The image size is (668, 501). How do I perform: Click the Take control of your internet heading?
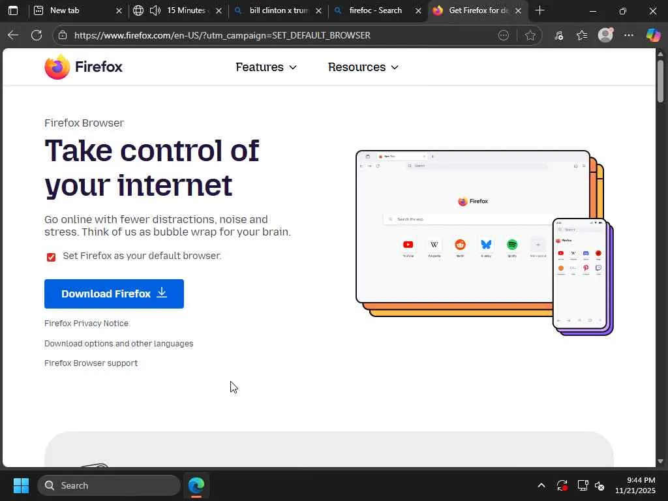point(152,168)
